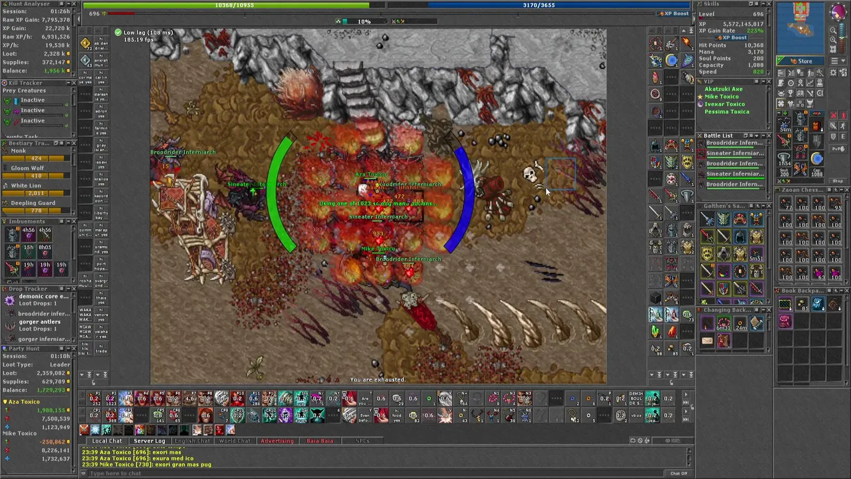
Task: Click the amulet slot showing 54m
Action: [x=784, y=124]
